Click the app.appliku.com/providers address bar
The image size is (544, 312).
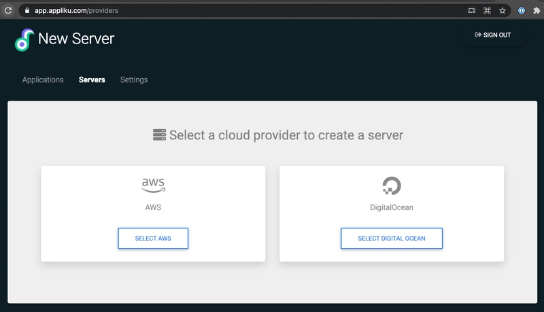(x=243, y=10)
